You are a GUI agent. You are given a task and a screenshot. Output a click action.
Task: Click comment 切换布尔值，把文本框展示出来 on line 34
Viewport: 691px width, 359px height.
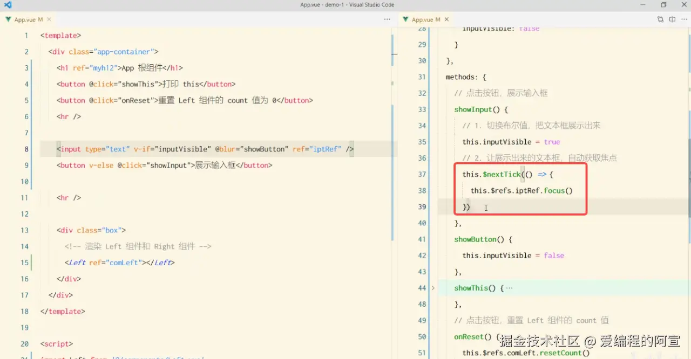[x=532, y=126]
